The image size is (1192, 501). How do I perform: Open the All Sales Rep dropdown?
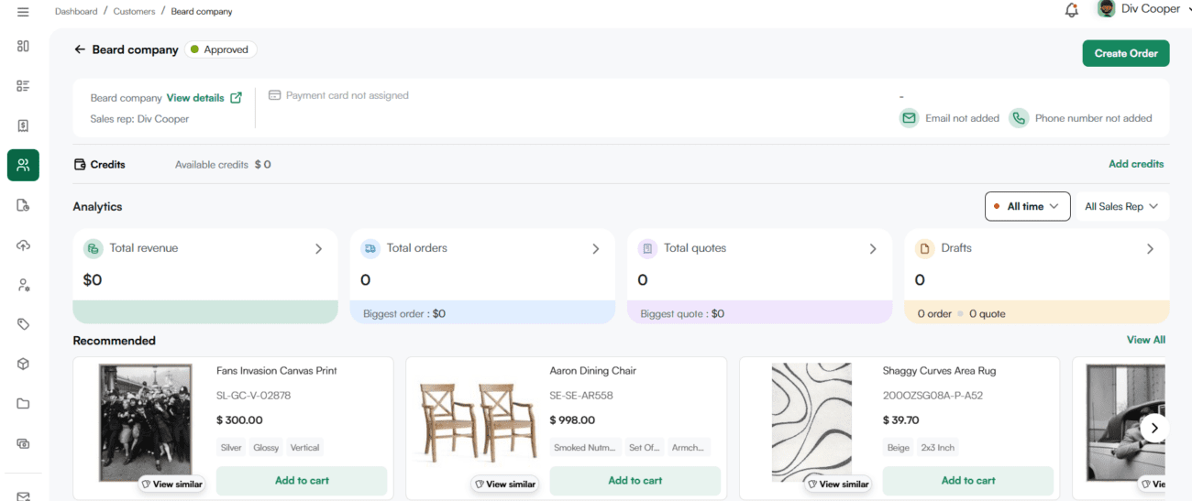point(1120,206)
